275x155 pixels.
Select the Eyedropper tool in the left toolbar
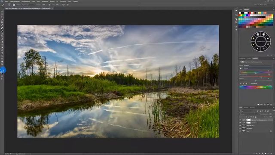(x=2, y=25)
